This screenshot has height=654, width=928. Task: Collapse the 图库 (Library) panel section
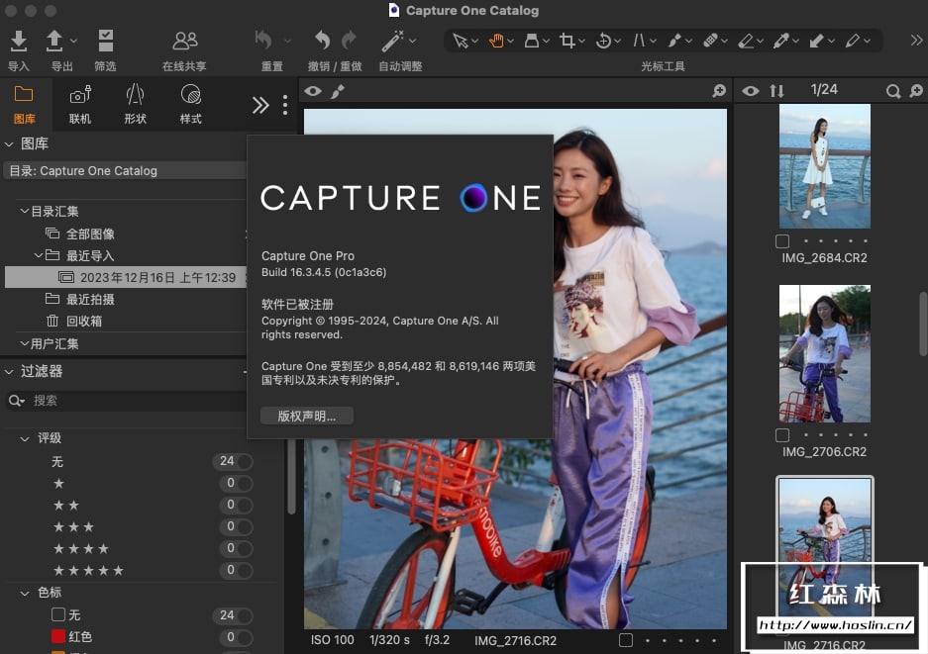pyautogui.click(x=9, y=144)
